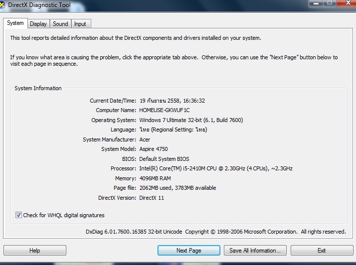Viewport: 356px width, 265px height.
Task: Exit the DirectX Diagnostic Tool
Action: click(322, 250)
